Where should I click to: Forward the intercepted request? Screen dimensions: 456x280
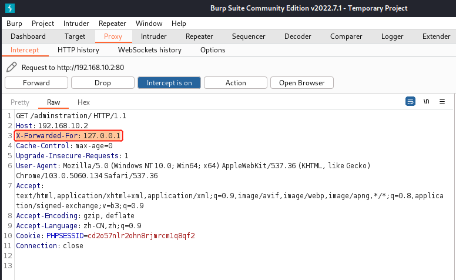[x=36, y=83]
